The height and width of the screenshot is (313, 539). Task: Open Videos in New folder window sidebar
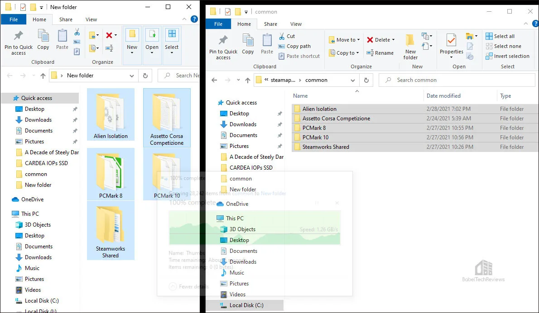click(x=28, y=290)
